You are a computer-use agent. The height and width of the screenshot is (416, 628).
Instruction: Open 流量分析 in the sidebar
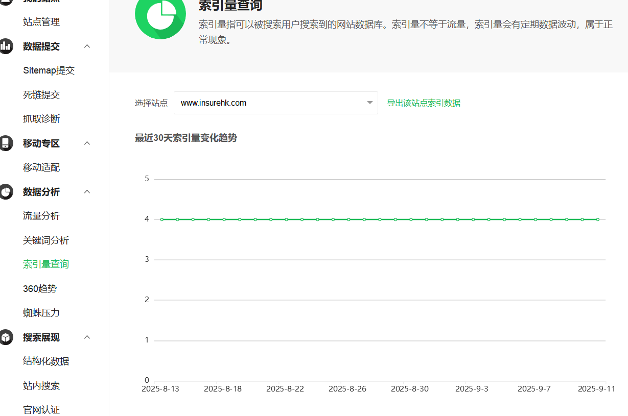click(41, 216)
